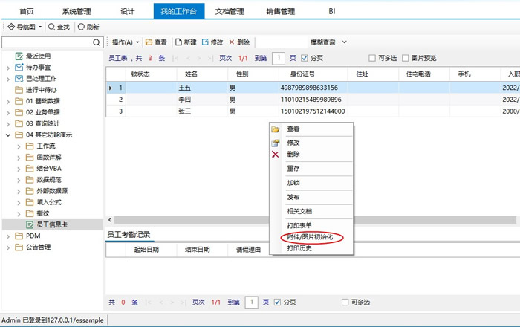
Task: Click the red 删除 delete icon in toolbar
Action: click(232, 42)
